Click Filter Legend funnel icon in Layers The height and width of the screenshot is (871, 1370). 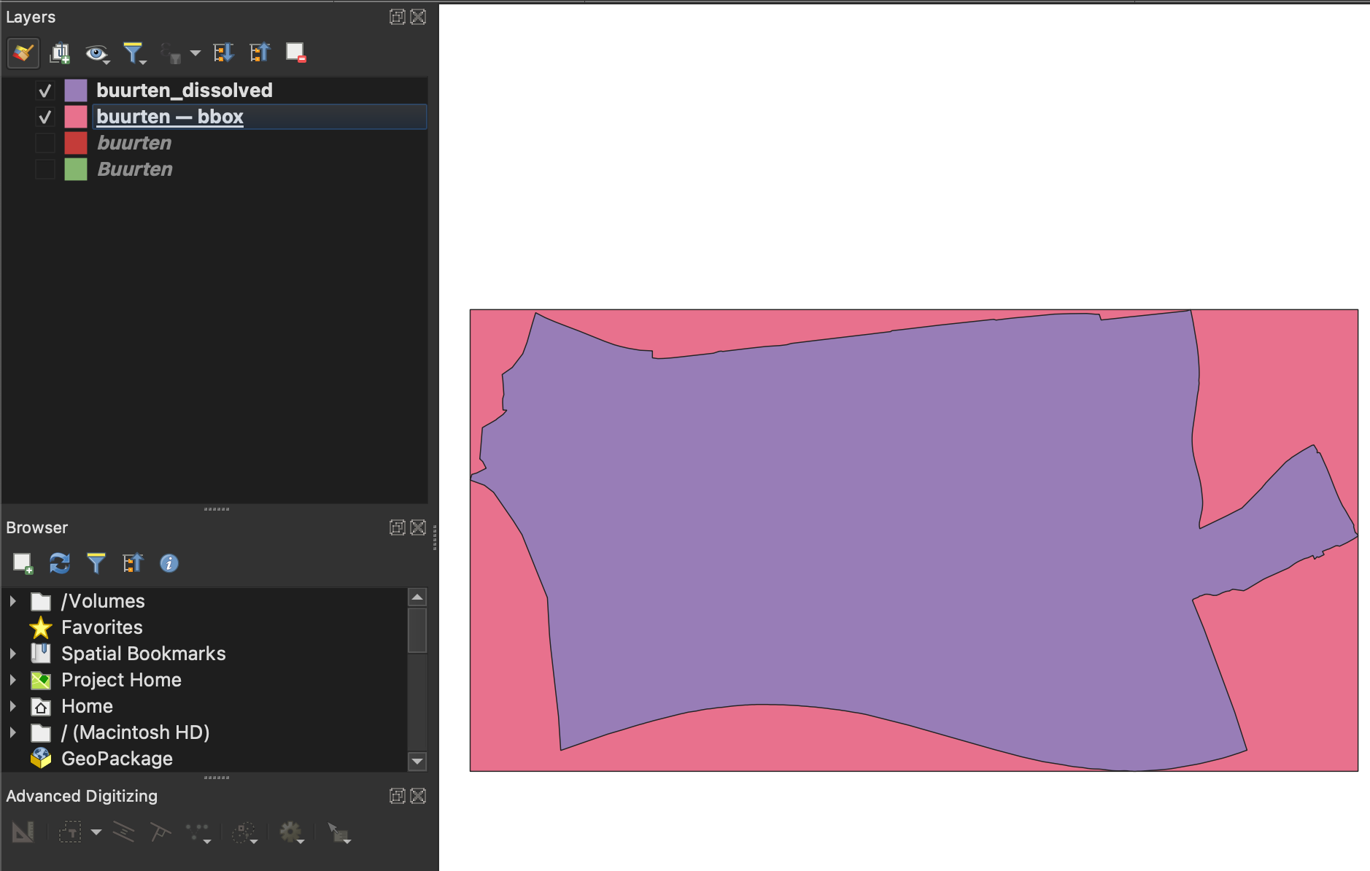tap(133, 53)
